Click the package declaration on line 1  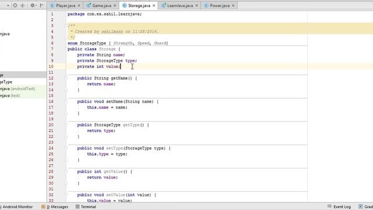[x=105, y=14]
